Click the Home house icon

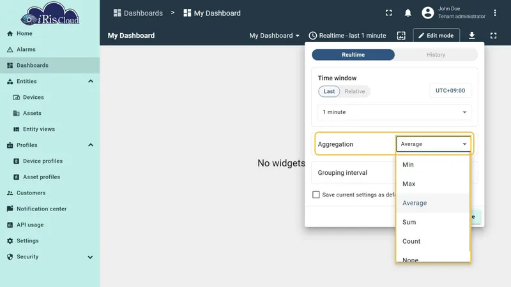click(10, 34)
